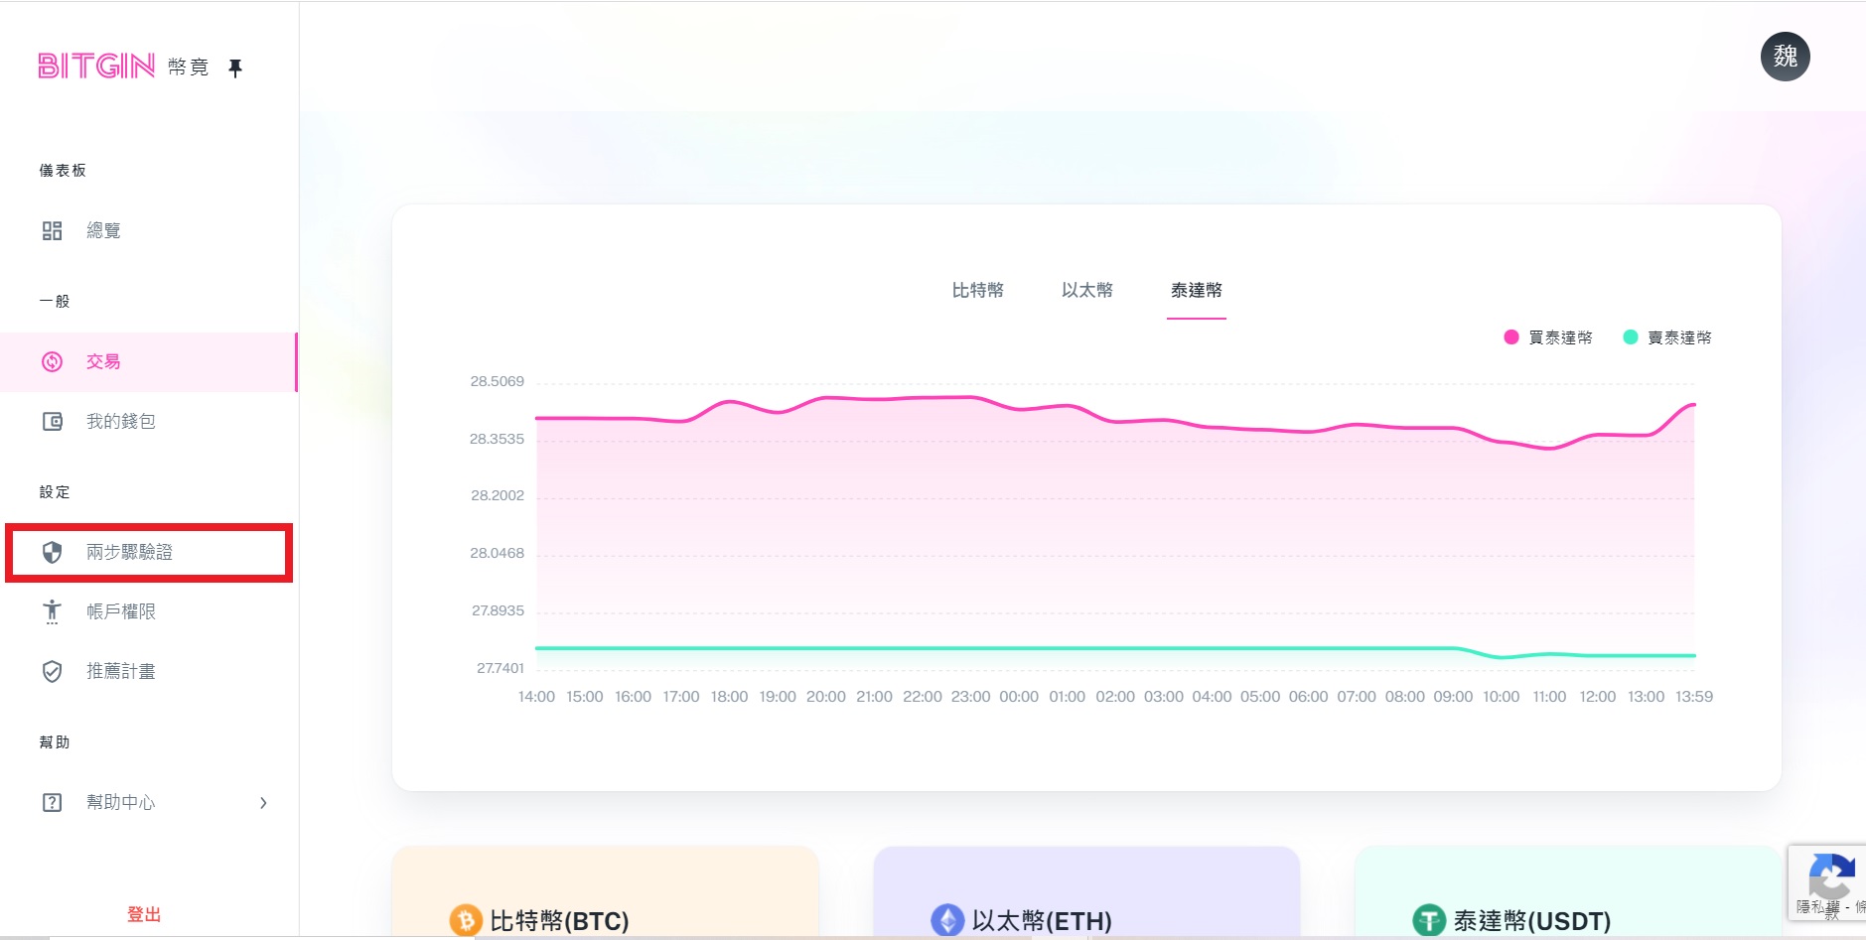Click the wallet icon

click(53, 421)
